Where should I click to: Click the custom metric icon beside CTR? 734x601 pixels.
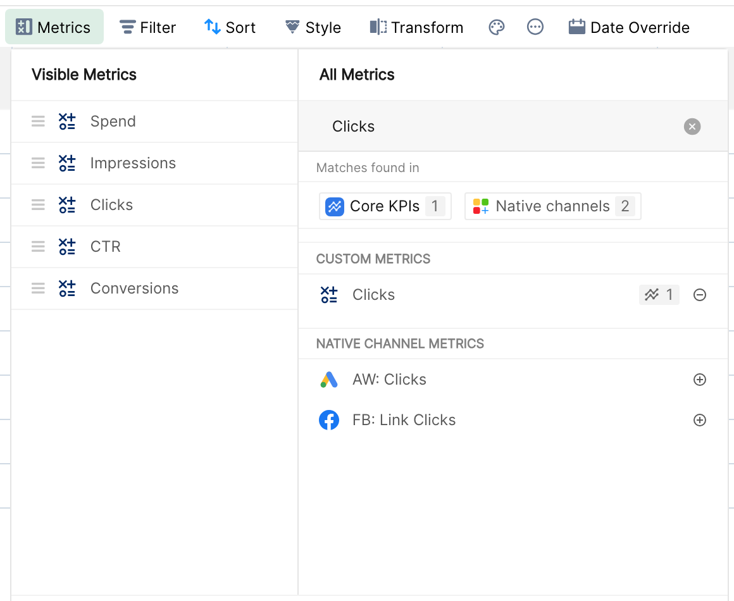67,246
